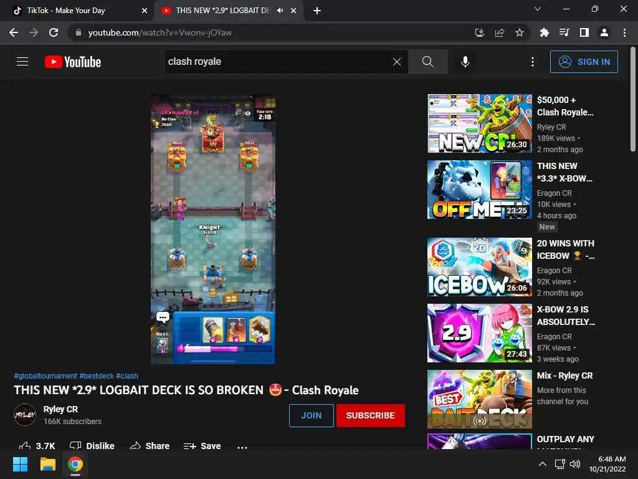Open the YouTube hamburger guide menu
Viewport: 638px width, 479px height.
[x=22, y=62]
